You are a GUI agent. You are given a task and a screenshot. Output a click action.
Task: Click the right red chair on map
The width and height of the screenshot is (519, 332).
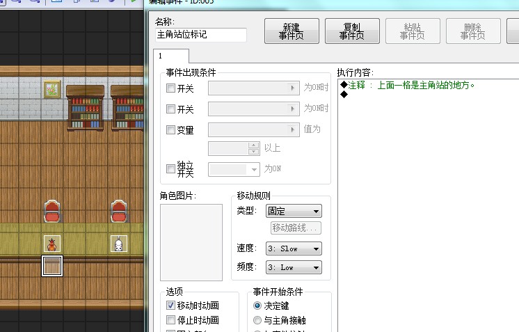(119, 211)
